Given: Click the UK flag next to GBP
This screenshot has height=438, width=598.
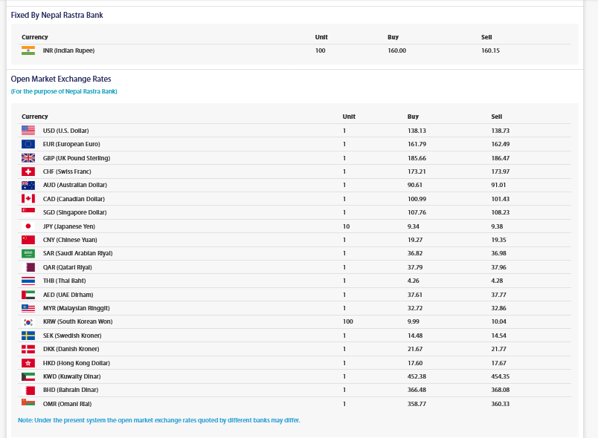Looking at the screenshot, I should [x=28, y=158].
